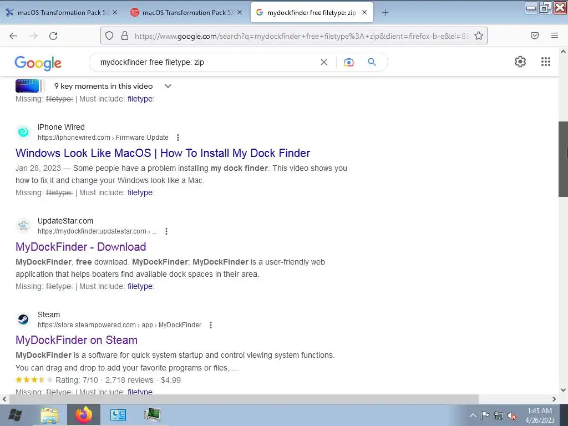Image resolution: width=568 pixels, height=426 pixels.
Task: Click the mydockfinder.updatestar.com breadcrumb URL
Action: pos(97,231)
